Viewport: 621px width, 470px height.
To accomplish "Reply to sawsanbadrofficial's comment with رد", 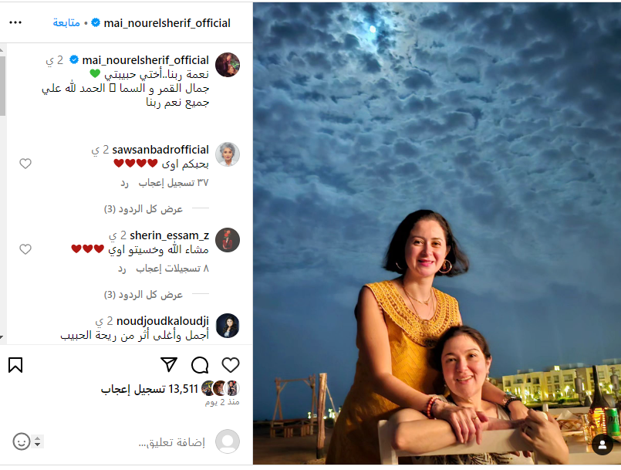I will pos(125,183).
